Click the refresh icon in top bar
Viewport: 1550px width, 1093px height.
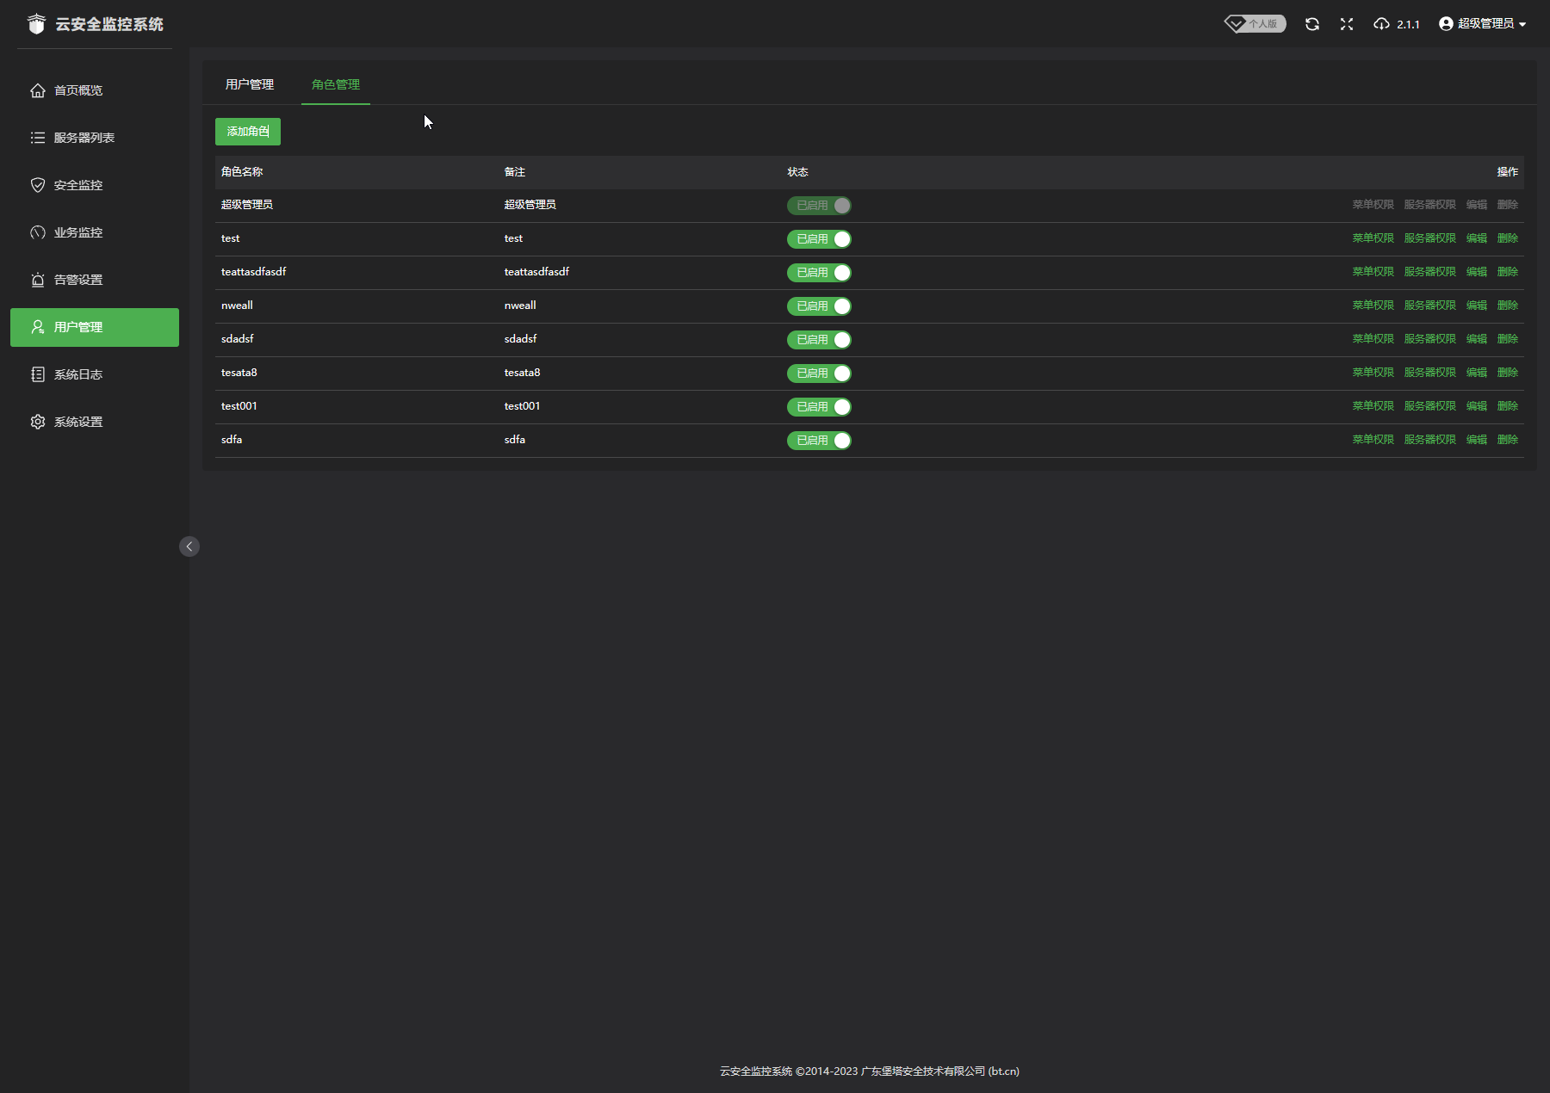[1311, 24]
